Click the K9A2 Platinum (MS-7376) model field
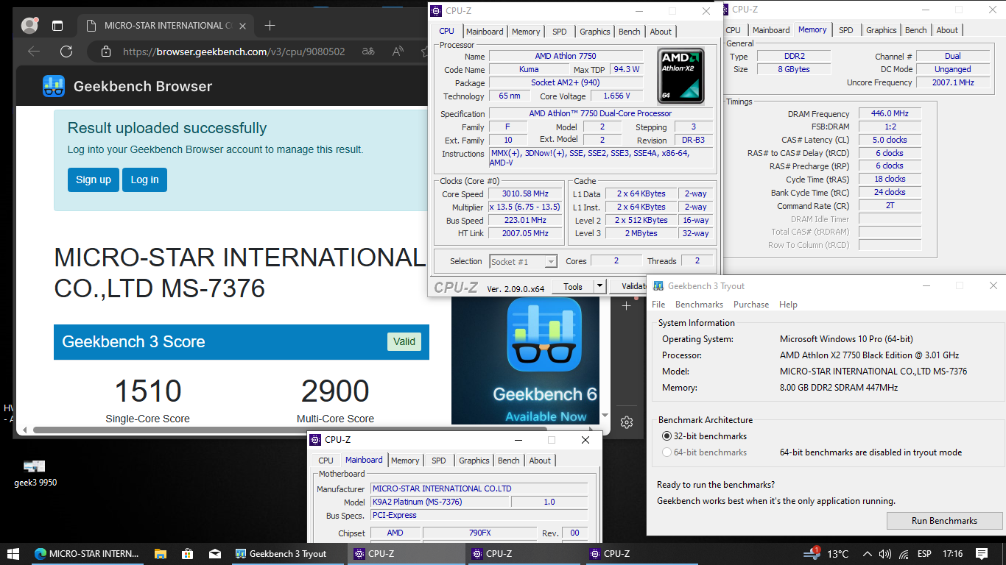 [439, 502]
